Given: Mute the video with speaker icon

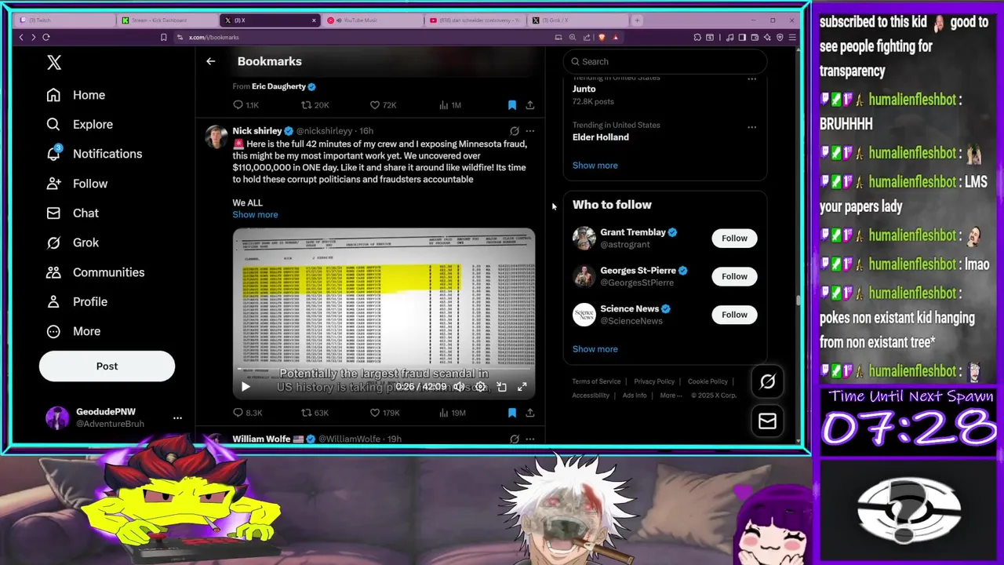Looking at the screenshot, I should click(x=459, y=387).
